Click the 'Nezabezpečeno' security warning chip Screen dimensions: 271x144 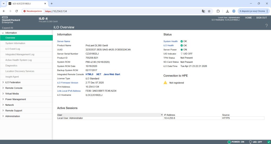pyautogui.click(x=33, y=11)
